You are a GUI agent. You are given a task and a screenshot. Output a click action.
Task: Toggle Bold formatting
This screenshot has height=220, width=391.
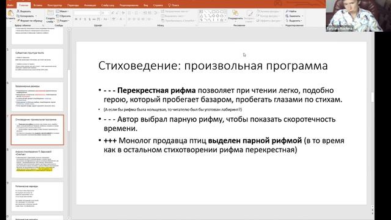point(76,19)
